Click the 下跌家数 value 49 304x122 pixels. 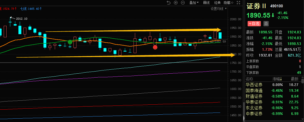[x=299, y=73]
